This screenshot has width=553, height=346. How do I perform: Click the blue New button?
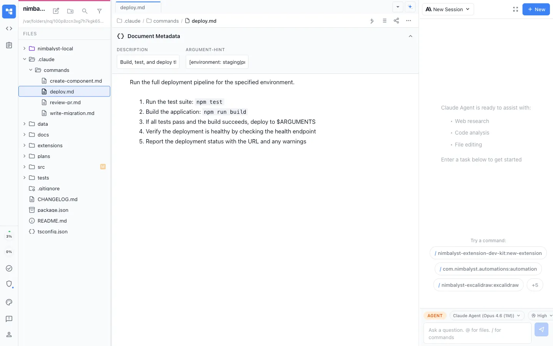(x=536, y=9)
